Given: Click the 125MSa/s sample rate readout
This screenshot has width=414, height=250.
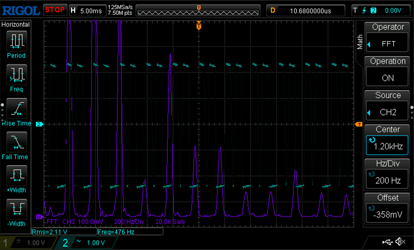Looking at the screenshot, I should 120,7.
